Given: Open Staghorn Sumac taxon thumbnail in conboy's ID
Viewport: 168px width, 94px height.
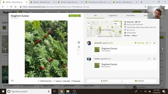Looking at the screenshot, I should click(x=97, y=65).
